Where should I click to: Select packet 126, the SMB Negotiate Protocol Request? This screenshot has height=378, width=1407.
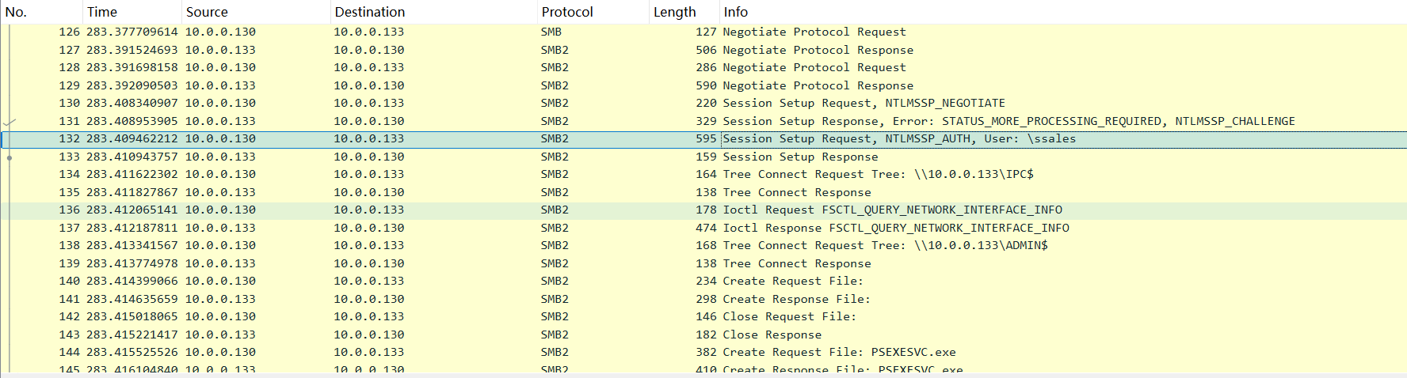click(x=814, y=32)
